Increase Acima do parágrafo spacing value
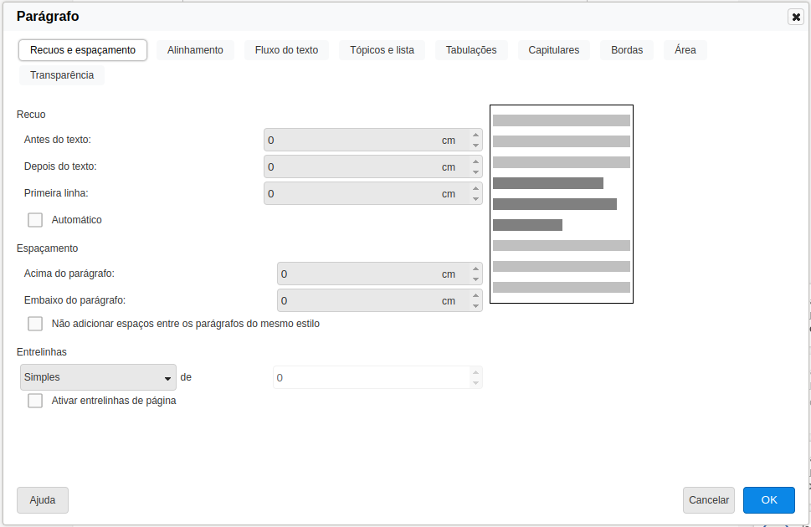Screen dimensions: 811x527 [475, 269]
